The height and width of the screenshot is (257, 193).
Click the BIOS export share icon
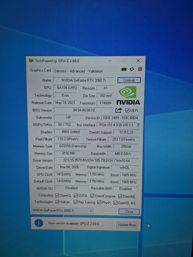point(118,110)
